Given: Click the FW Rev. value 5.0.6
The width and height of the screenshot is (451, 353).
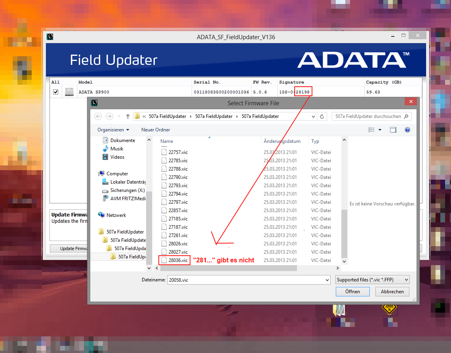Looking at the screenshot, I should (x=260, y=92).
